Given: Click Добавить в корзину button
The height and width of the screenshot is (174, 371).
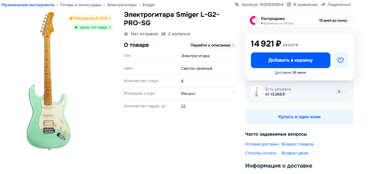Looking at the screenshot, I should click(x=290, y=60).
